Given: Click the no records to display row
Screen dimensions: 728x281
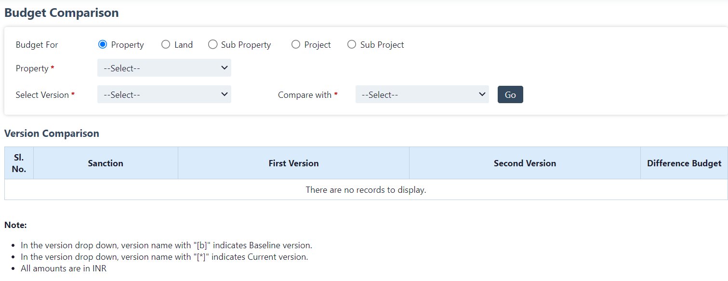Looking at the screenshot, I should [366, 190].
